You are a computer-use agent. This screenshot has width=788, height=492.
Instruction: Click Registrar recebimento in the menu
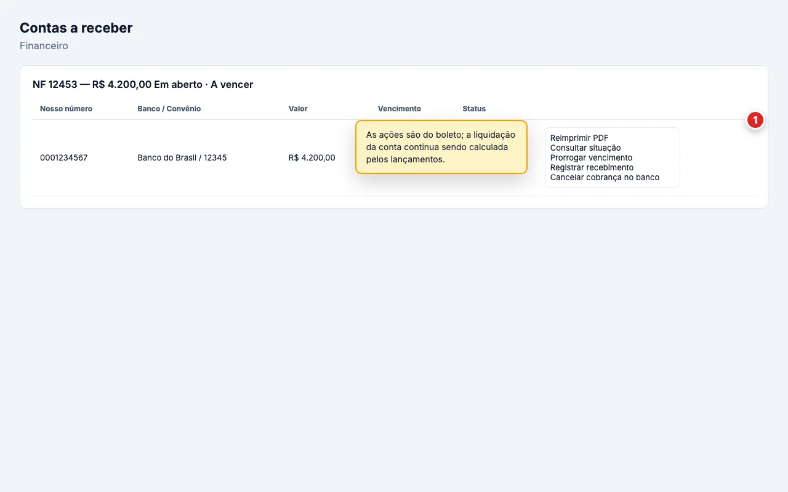[592, 167]
